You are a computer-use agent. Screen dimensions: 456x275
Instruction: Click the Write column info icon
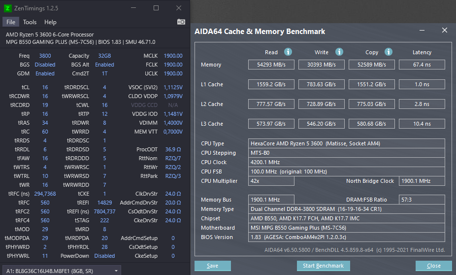click(x=339, y=52)
